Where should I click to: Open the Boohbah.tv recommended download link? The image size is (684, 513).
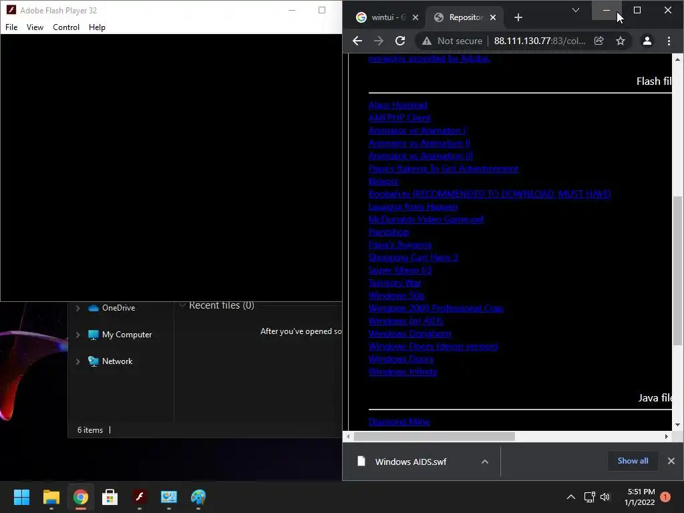[x=490, y=194]
